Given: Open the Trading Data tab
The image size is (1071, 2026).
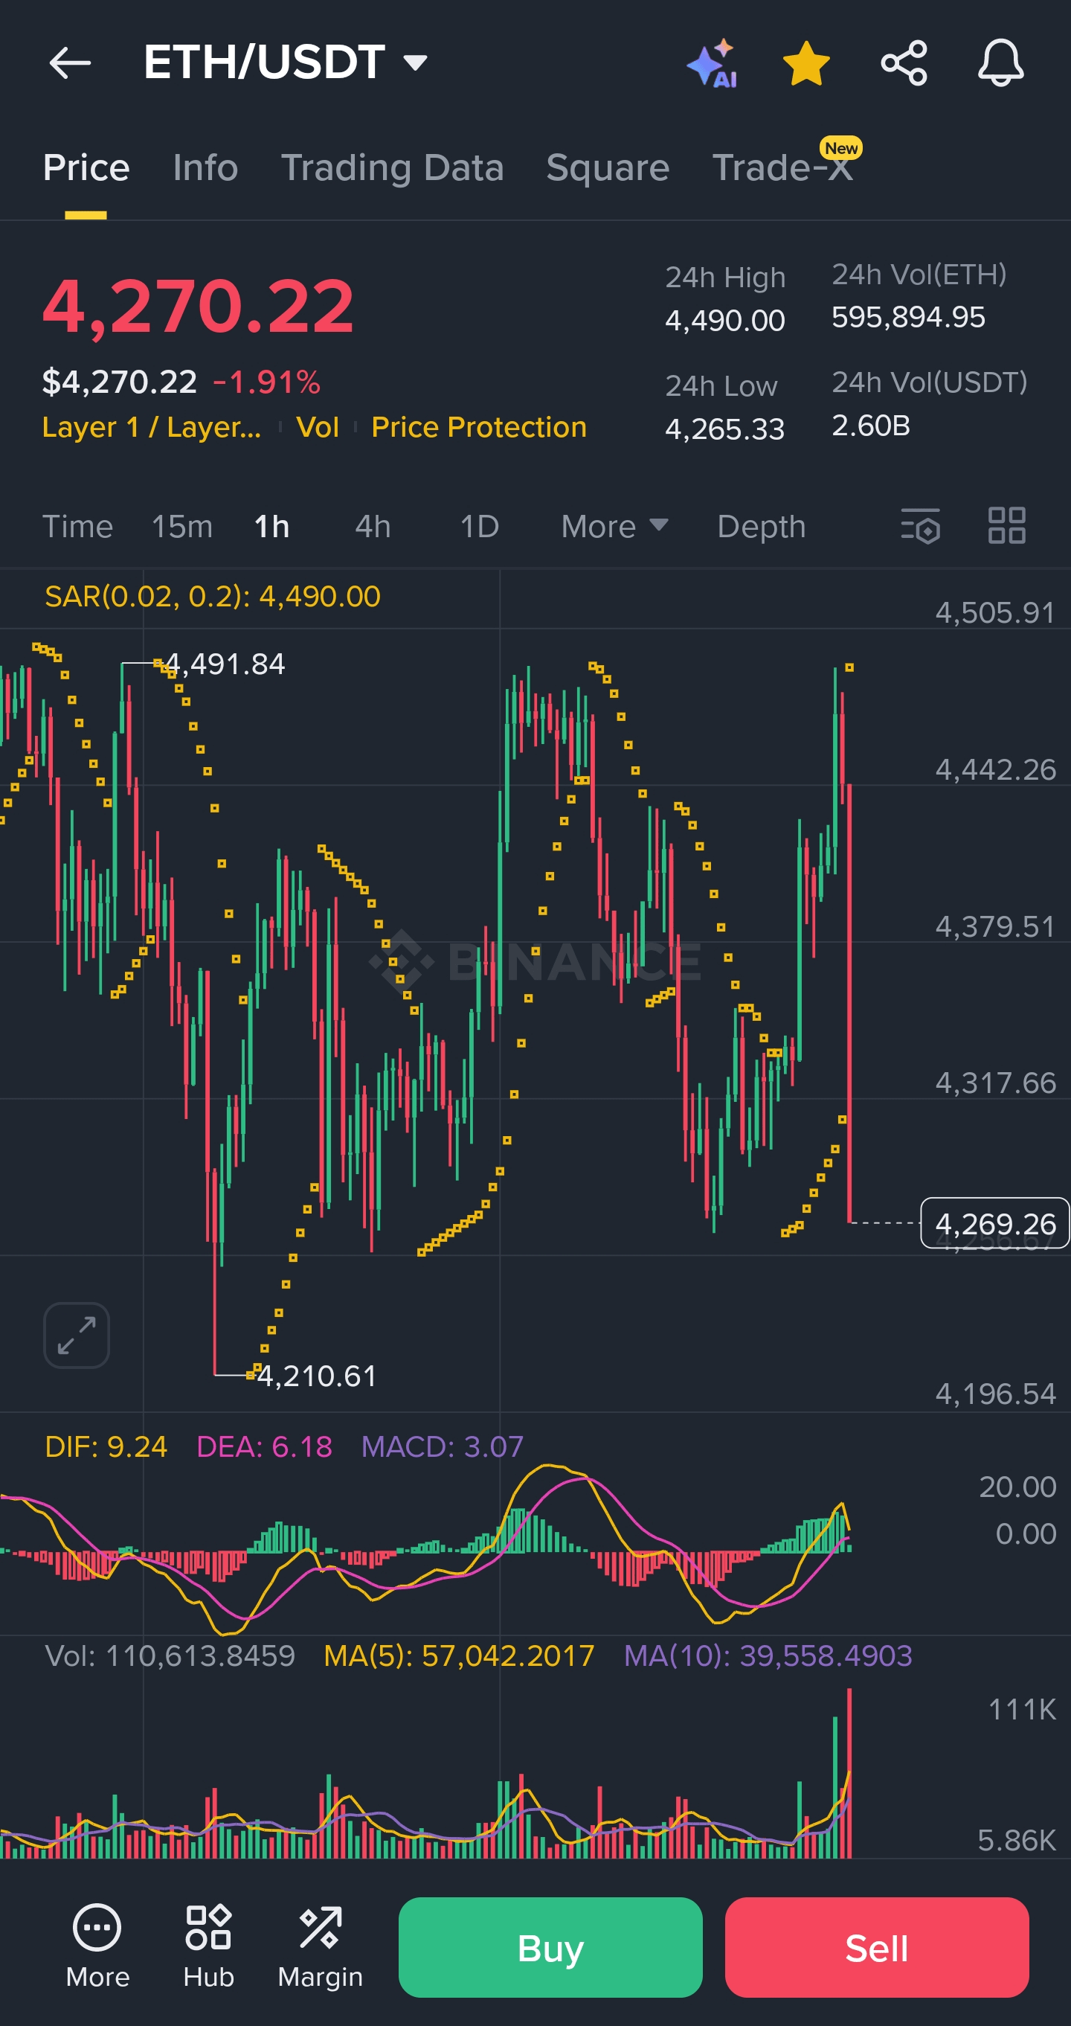Looking at the screenshot, I should [x=393, y=167].
